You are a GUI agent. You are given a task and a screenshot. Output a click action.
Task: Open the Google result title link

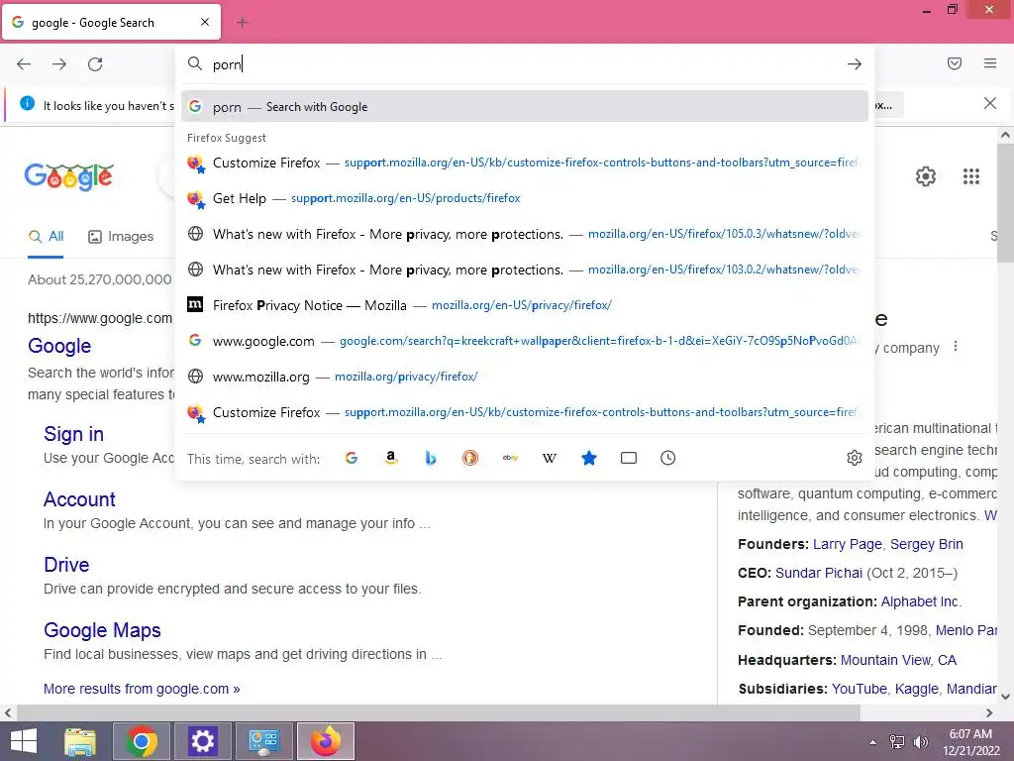click(59, 346)
